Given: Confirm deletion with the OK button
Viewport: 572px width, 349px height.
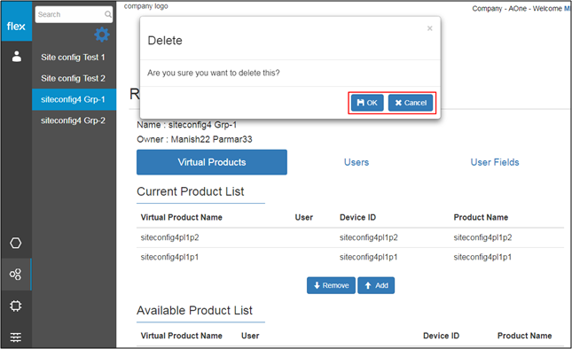Looking at the screenshot, I should pos(367,103).
